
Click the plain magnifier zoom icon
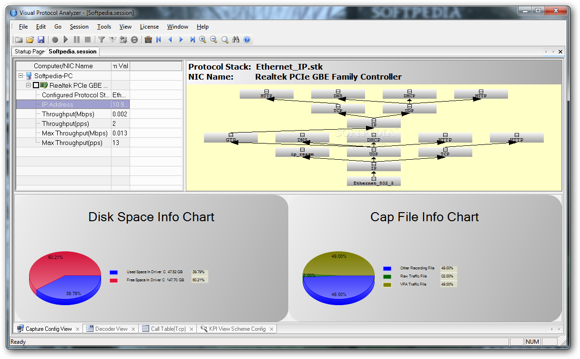coord(225,40)
